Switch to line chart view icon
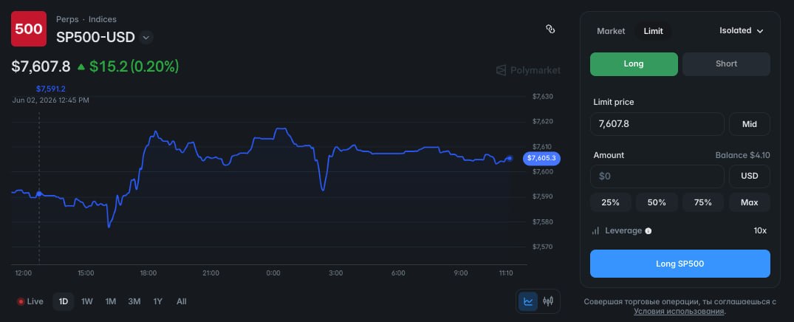Viewport: 794px width, 322px height. pyautogui.click(x=528, y=301)
